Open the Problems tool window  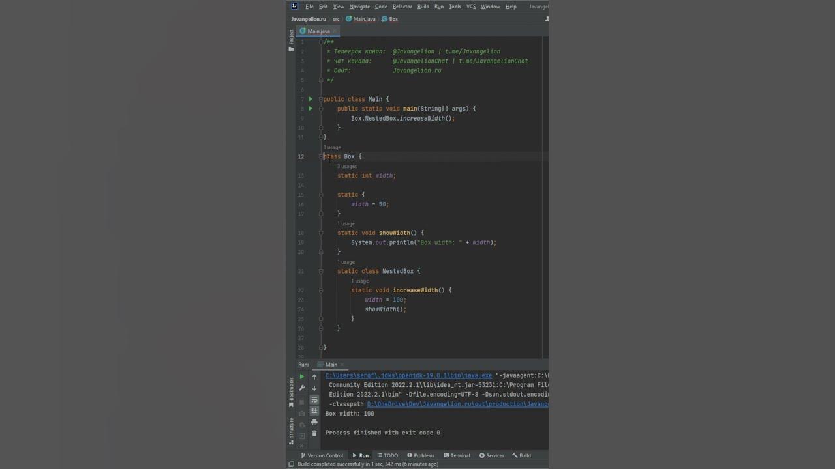coord(421,455)
